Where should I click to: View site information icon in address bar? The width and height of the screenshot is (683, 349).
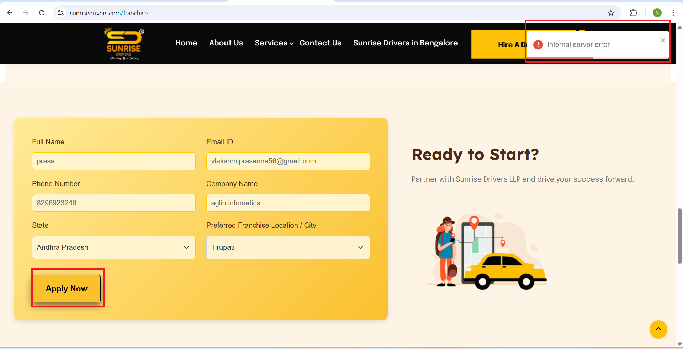pos(61,13)
